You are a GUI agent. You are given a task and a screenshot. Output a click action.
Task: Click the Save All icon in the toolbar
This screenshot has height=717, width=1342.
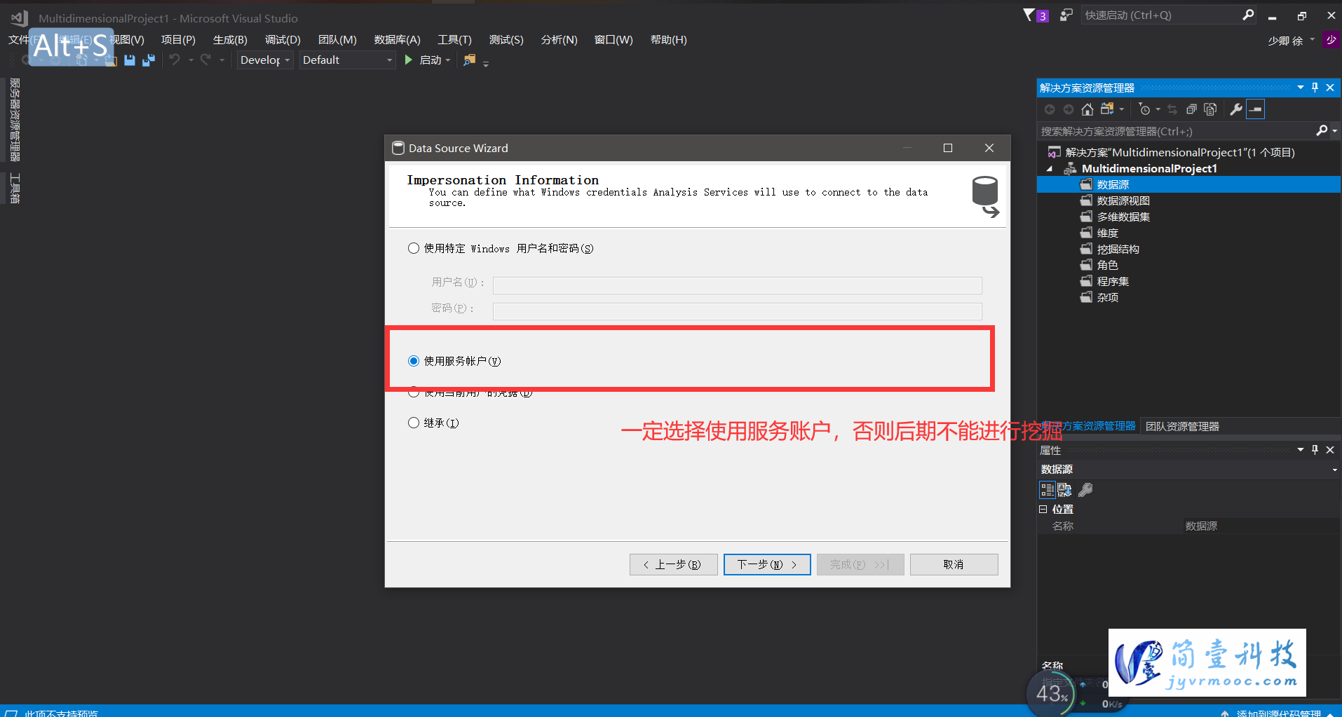point(148,60)
